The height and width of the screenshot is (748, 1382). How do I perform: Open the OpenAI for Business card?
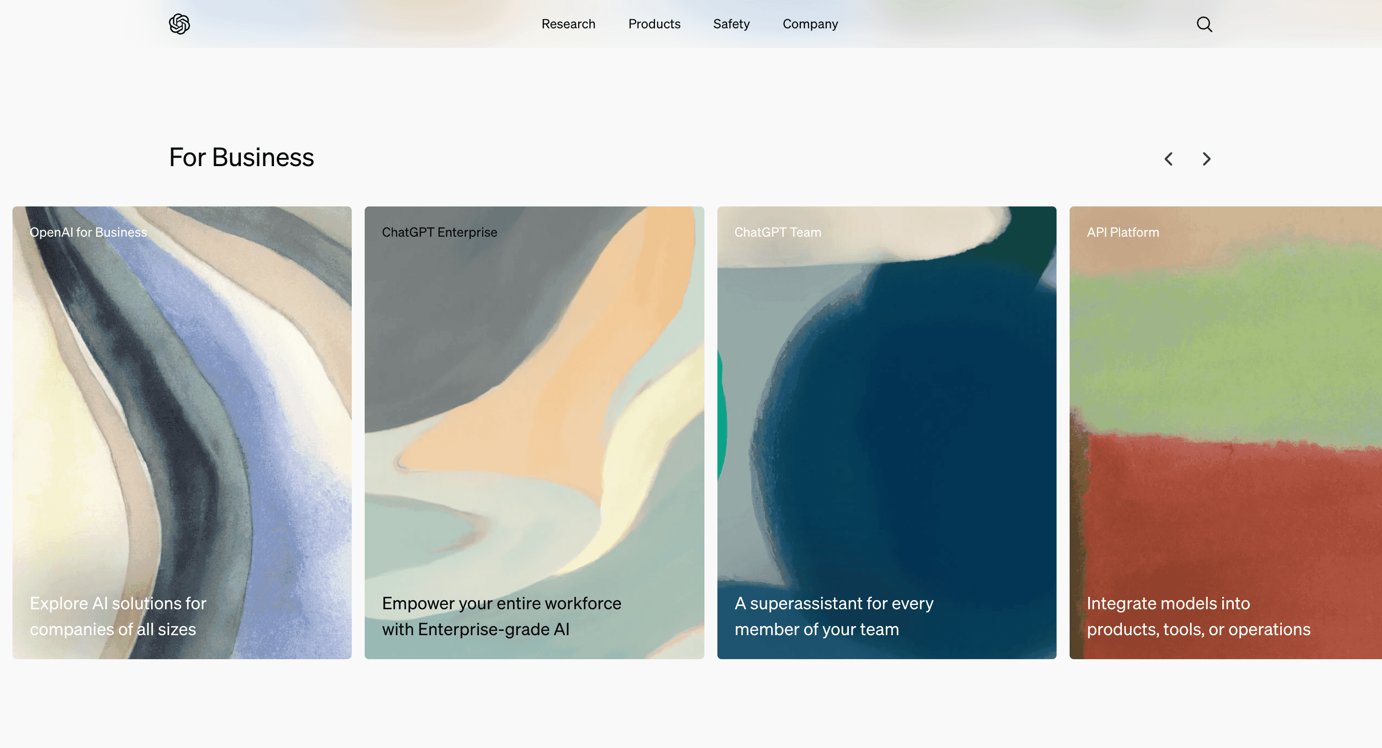[x=182, y=433]
